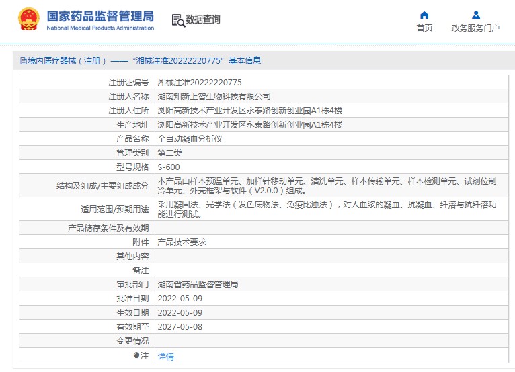Click the expiry date 2027-05-08
The width and height of the screenshot is (515, 372).
(180, 327)
